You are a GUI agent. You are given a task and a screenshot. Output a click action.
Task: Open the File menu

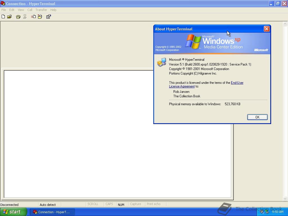pos(4,10)
